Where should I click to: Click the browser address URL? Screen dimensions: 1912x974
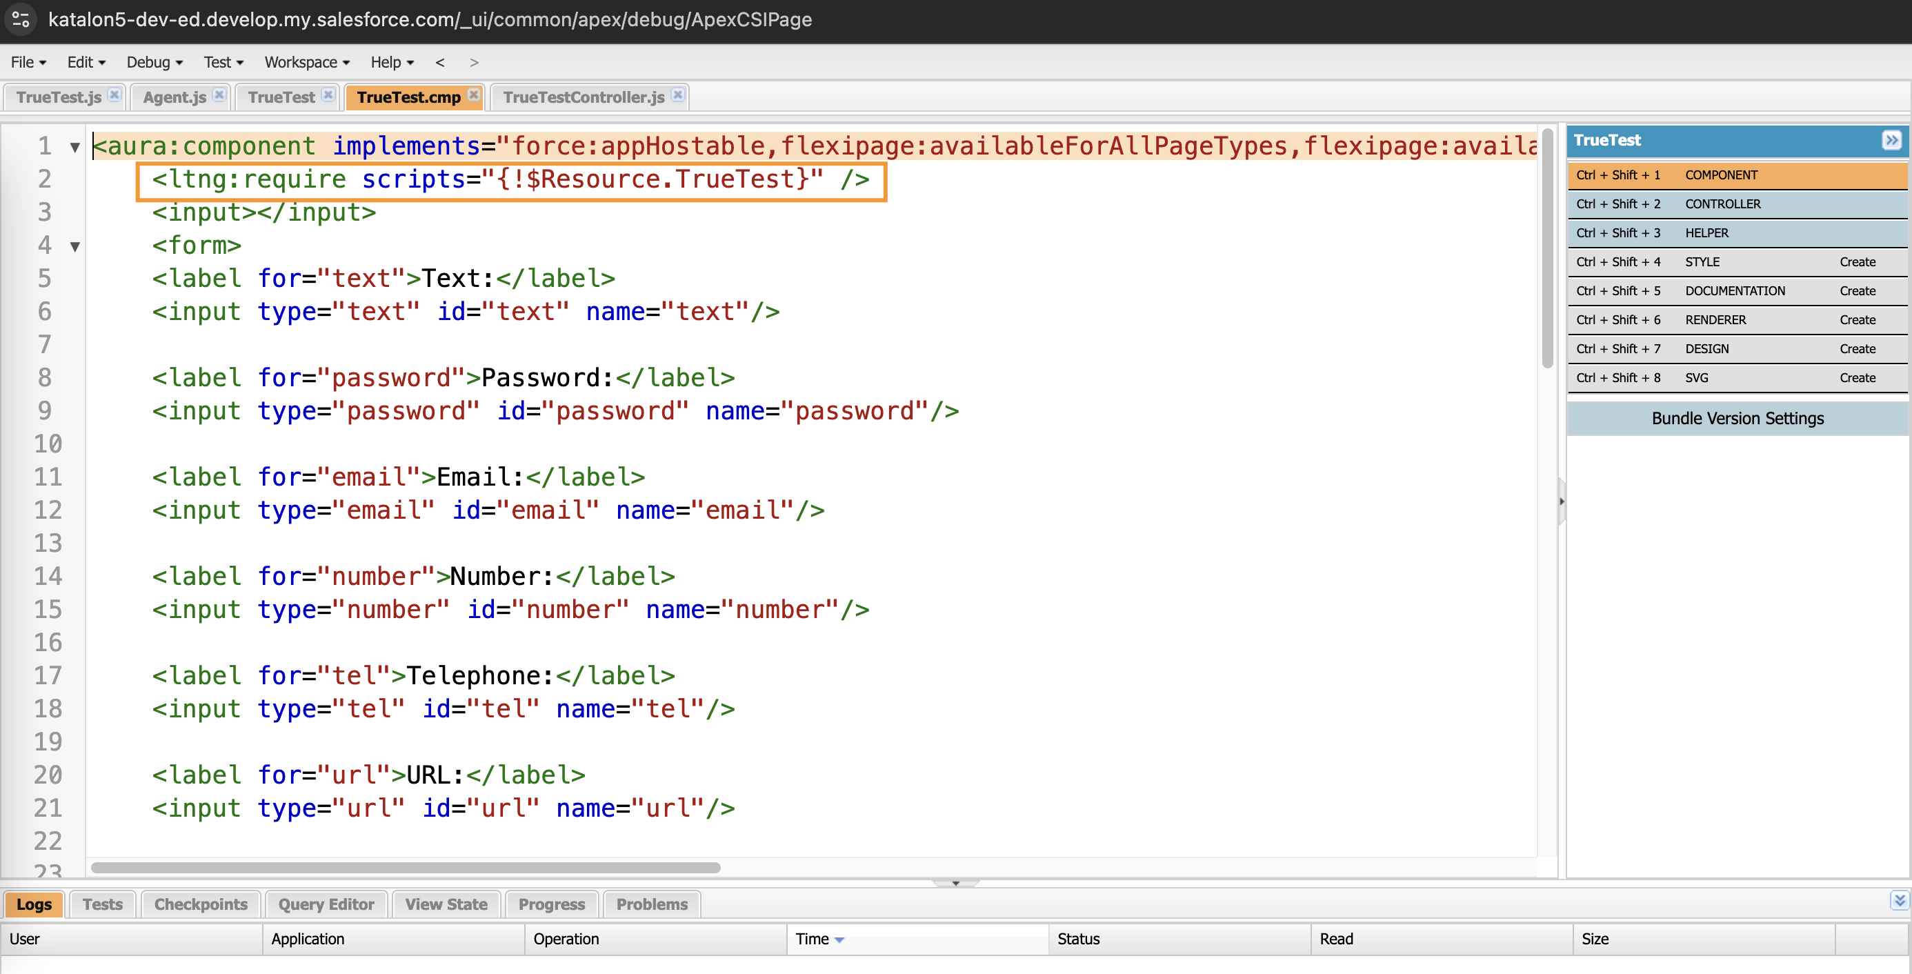click(x=430, y=19)
